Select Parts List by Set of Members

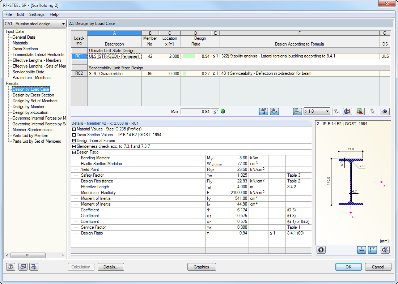coord(37,142)
